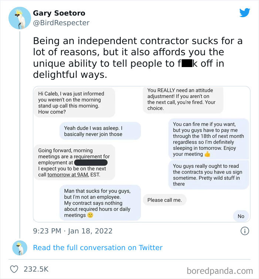259x279 pixels.
Task: Click the "Hi Caleb" message bubble
Action: (74, 103)
